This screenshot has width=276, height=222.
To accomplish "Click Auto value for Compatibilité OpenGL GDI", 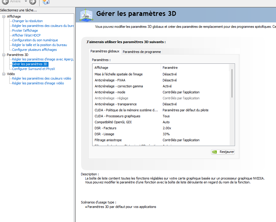I will (x=166, y=122).
